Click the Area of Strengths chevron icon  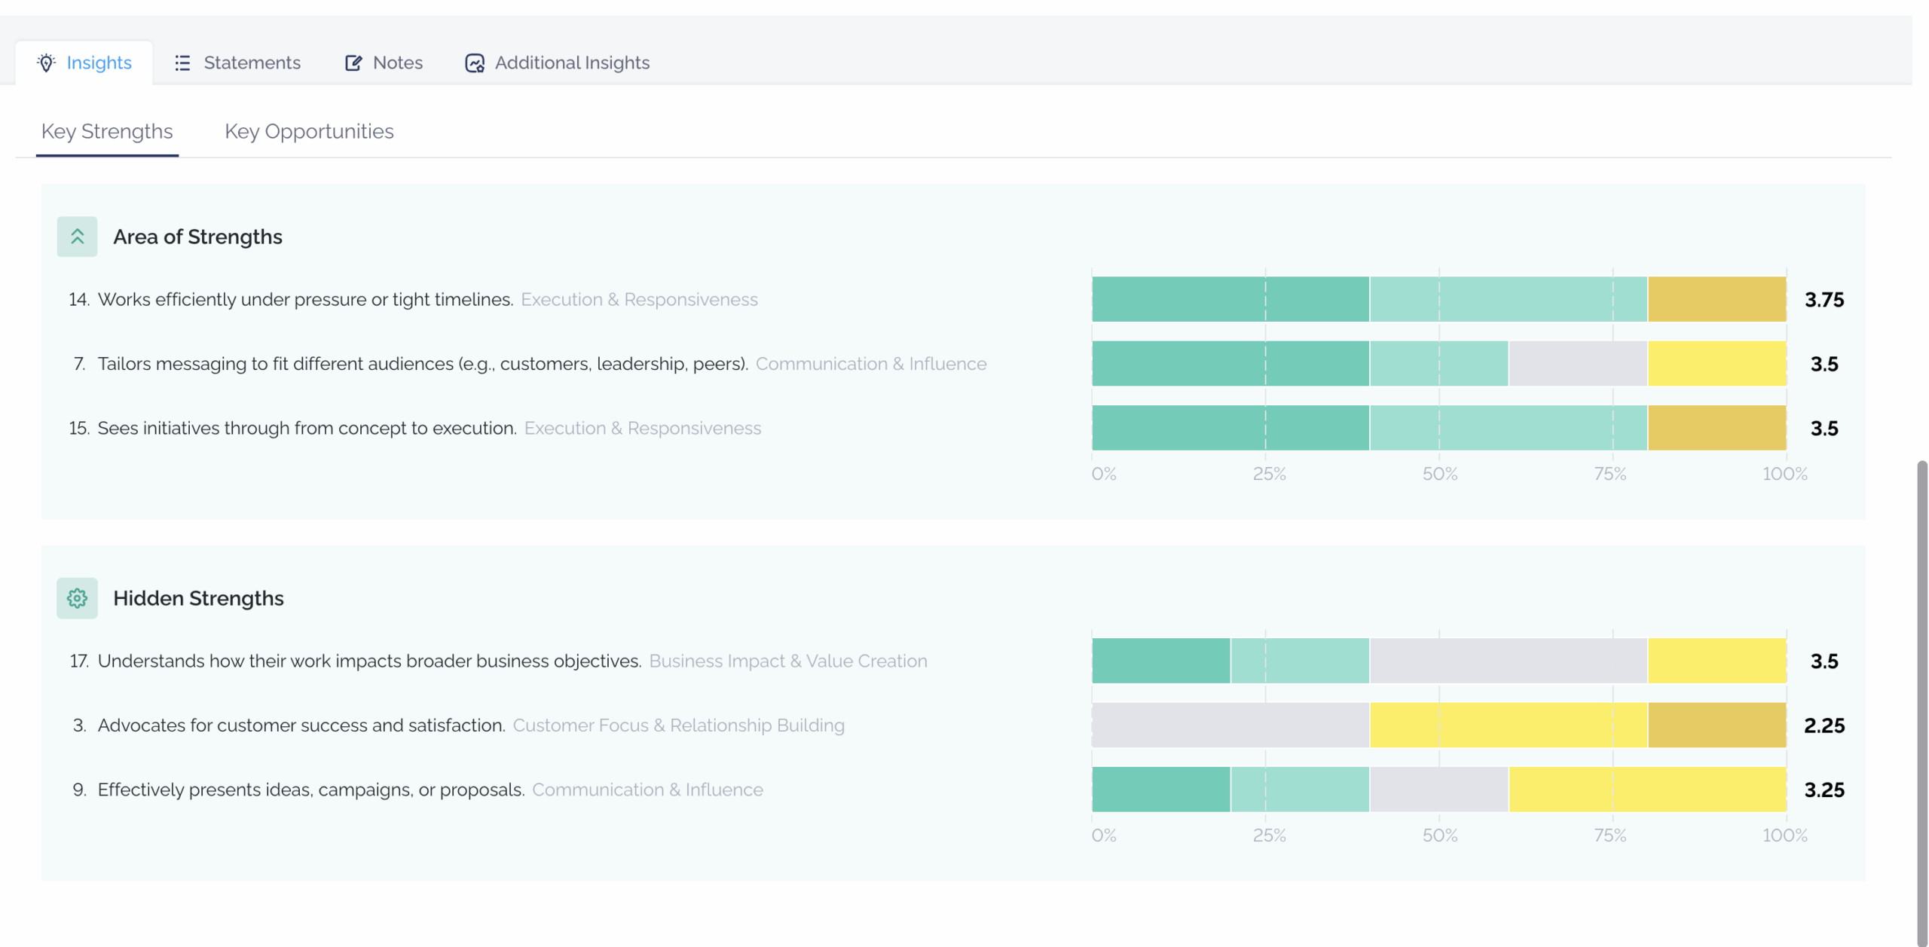pos(77,237)
